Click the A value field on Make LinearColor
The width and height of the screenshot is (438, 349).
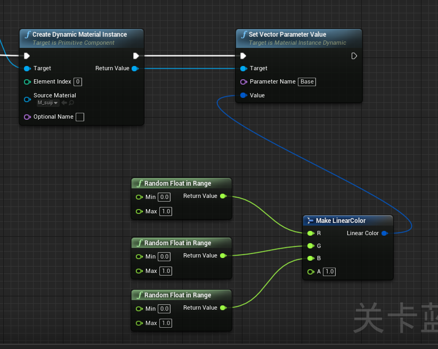[x=329, y=271]
